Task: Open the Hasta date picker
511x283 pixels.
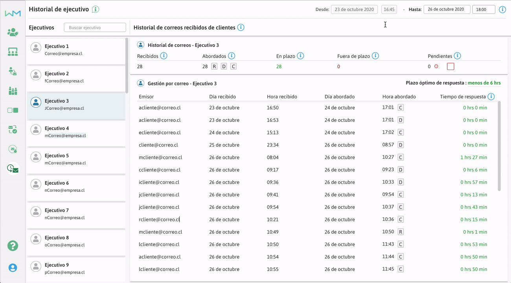Action: point(447,9)
